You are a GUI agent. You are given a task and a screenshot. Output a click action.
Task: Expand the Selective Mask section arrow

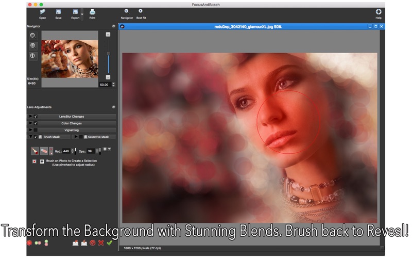(76, 137)
